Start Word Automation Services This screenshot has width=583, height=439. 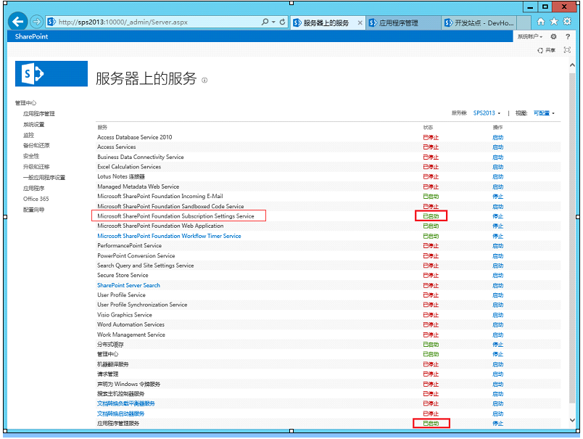pos(498,325)
